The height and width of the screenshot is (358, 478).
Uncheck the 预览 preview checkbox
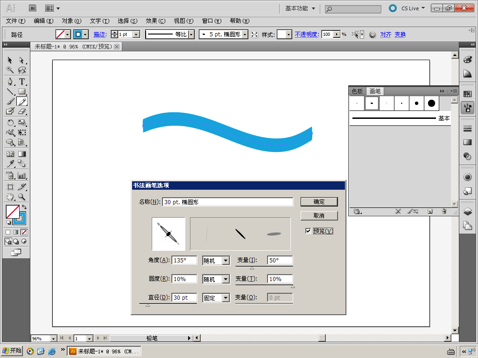coord(308,231)
